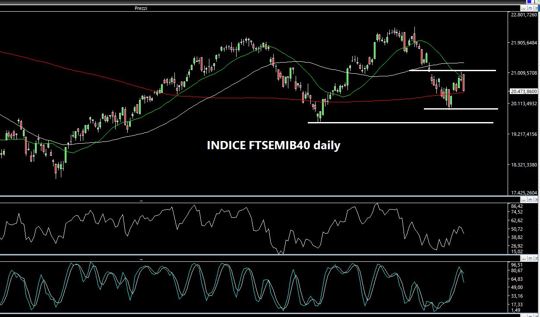
Task: Maximize the cyan stochastic indicator pane
Action: (x=530, y=259)
